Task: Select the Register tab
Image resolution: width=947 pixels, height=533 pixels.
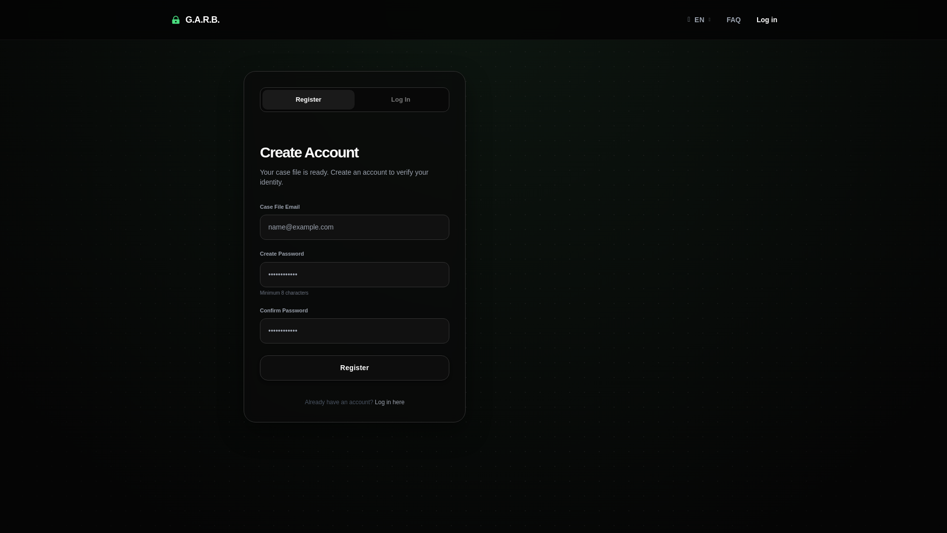Action: click(308, 100)
